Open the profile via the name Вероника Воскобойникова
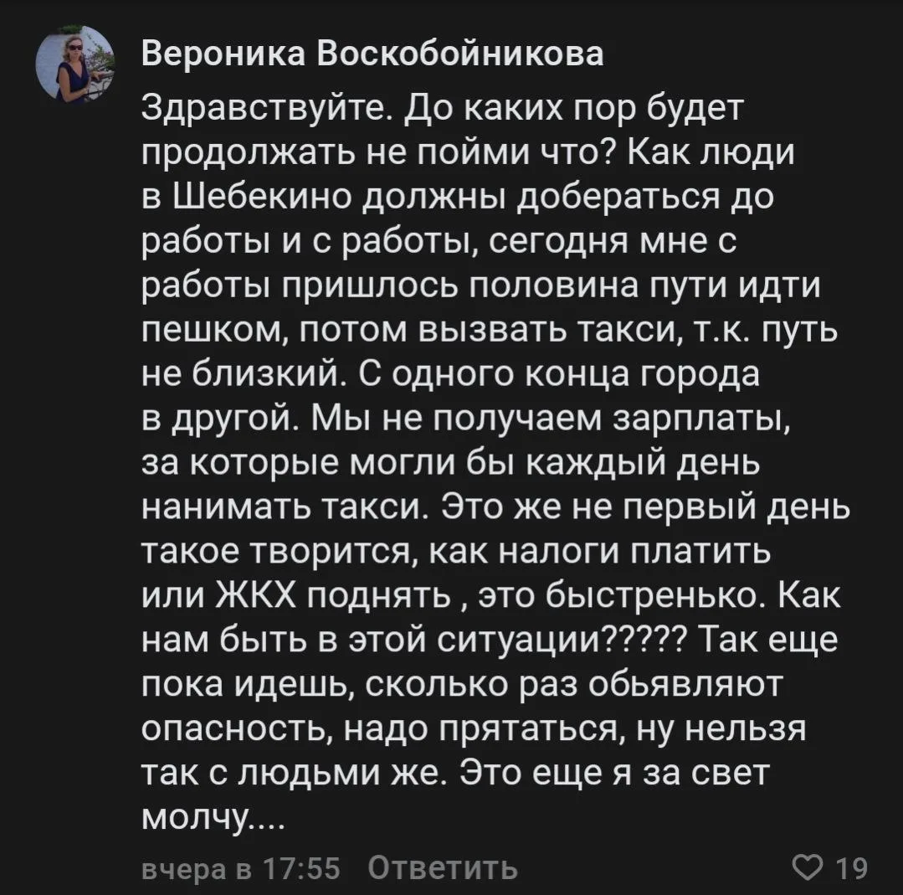This screenshot has height=895, width=903. tap(372, 56)
